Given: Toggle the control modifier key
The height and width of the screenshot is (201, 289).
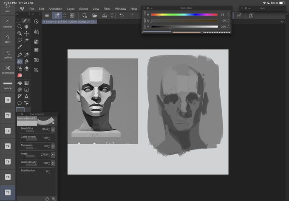Looking at the screenshot, I should (x=8, y=24).
